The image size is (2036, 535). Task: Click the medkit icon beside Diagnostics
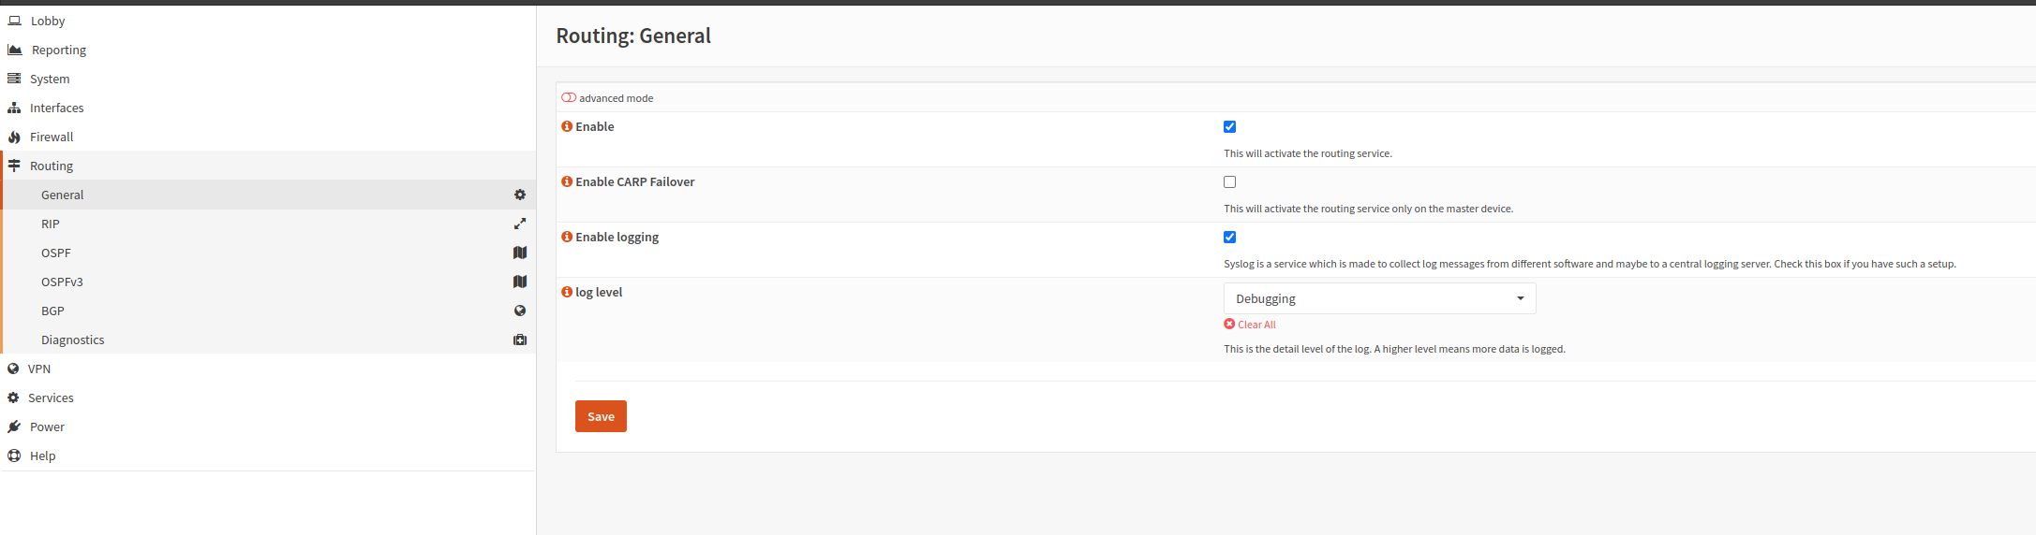(x=520, y=340)
